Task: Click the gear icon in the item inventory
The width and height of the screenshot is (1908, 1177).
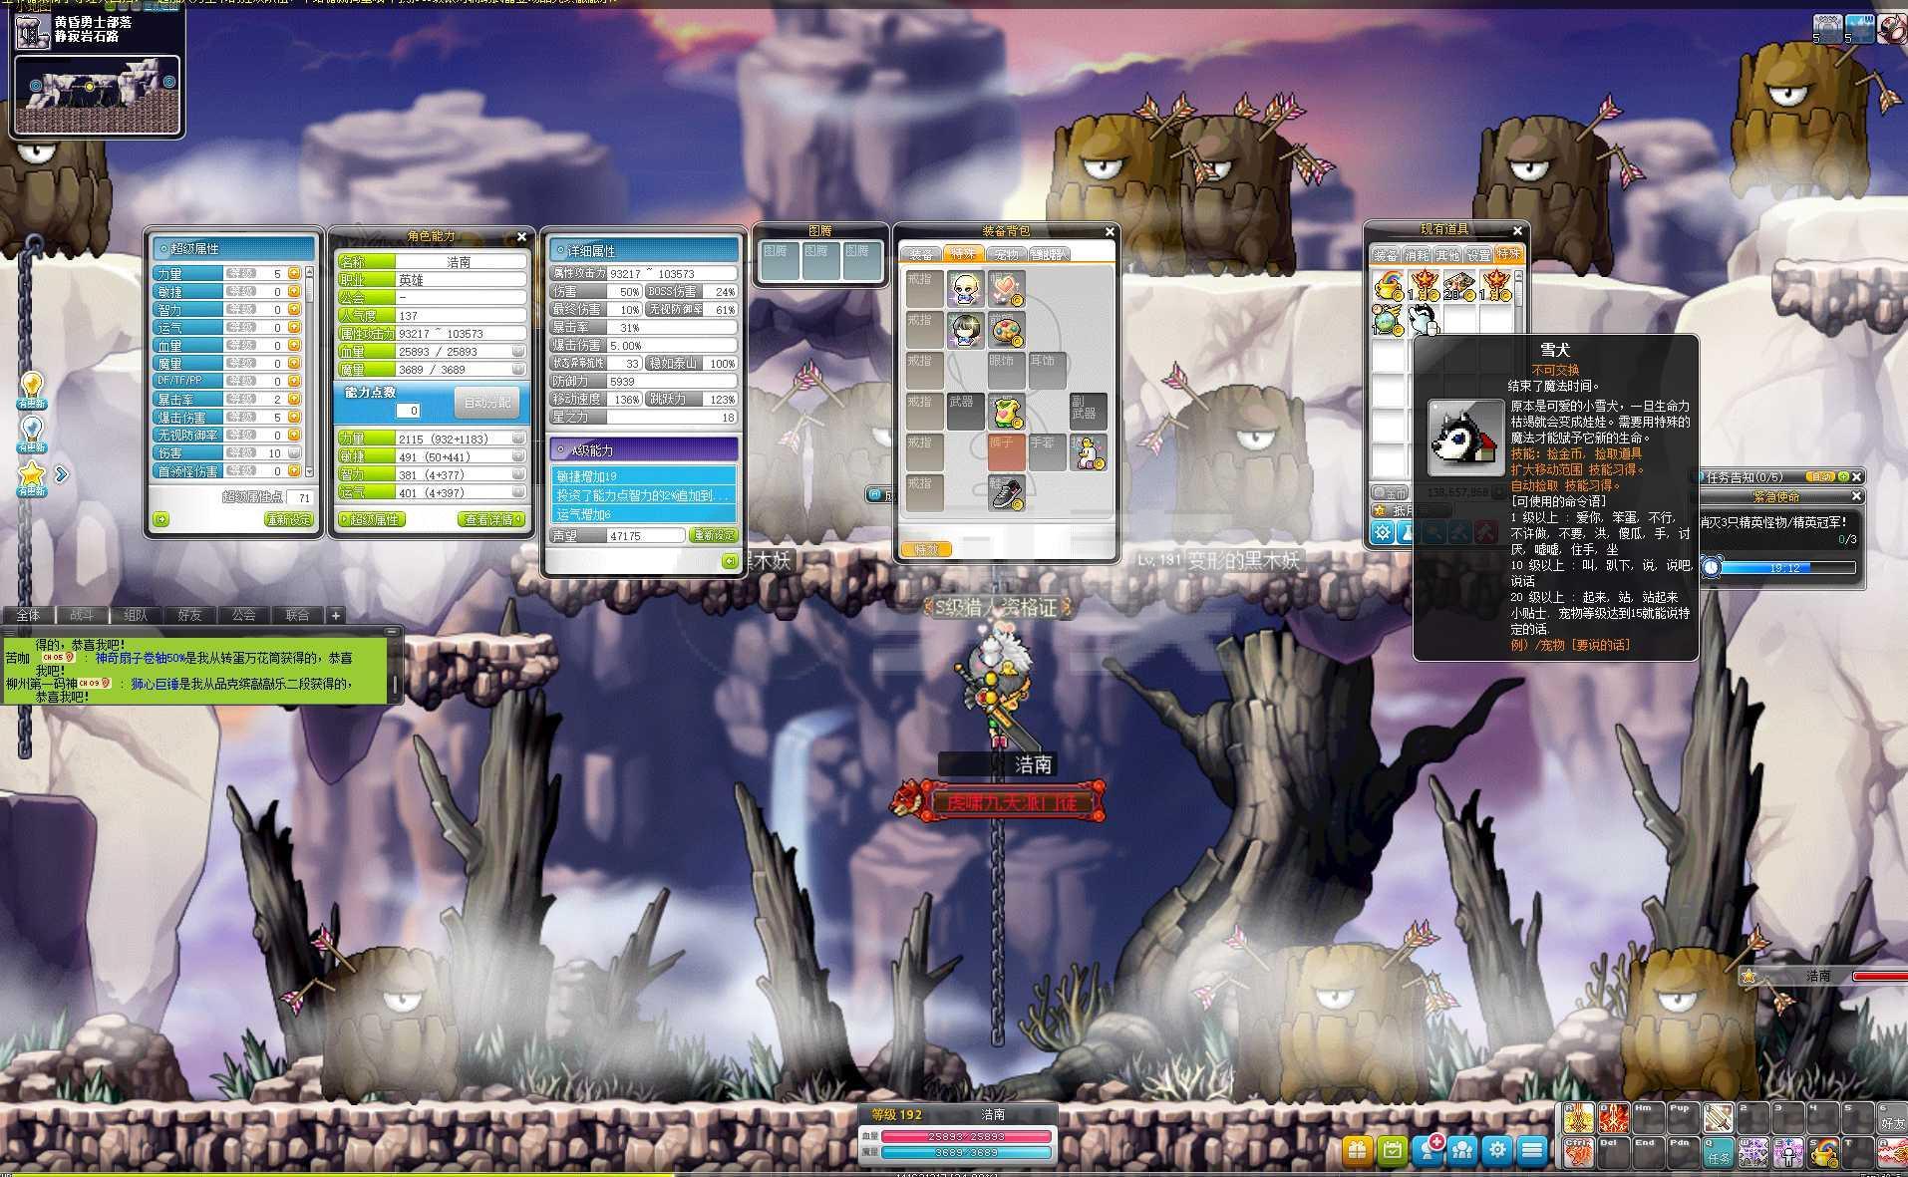Action: coord(1383,532)
